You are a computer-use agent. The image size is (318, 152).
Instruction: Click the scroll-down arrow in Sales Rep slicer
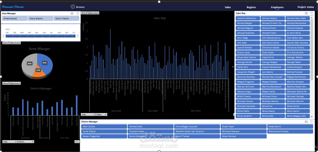click(311, 117)
